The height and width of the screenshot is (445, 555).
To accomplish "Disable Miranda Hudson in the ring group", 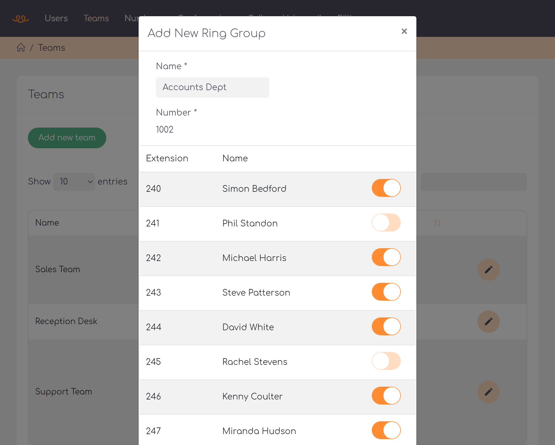I will 386,430.
